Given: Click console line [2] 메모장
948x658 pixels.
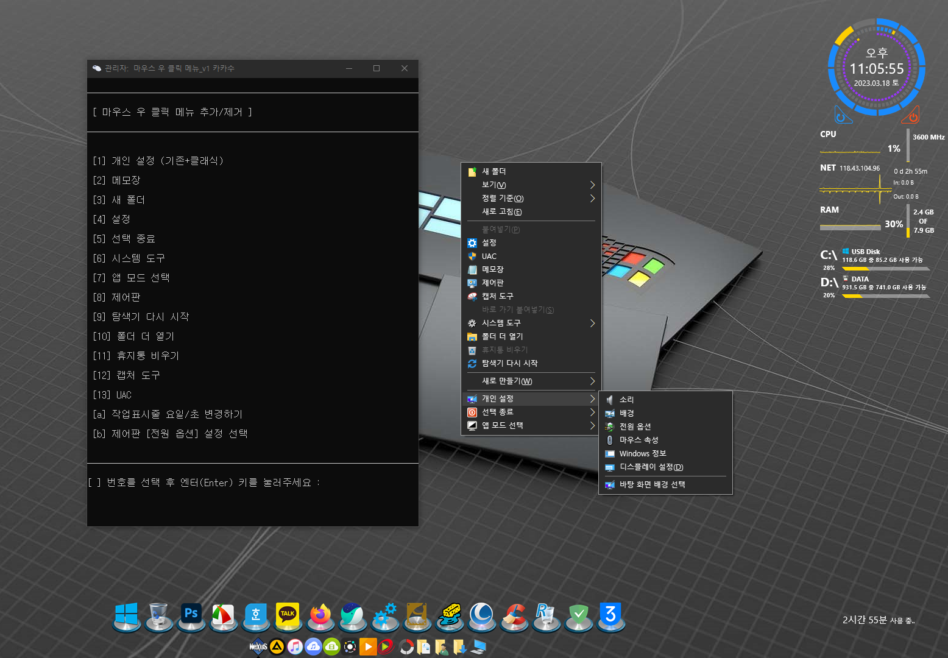Looking at the screenshot, I should pos(116,180).
